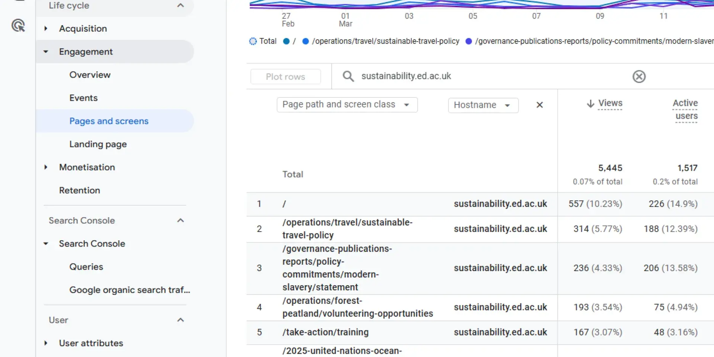
Task: Click the search magnifier icon
Action: click(x=348, y=76)
